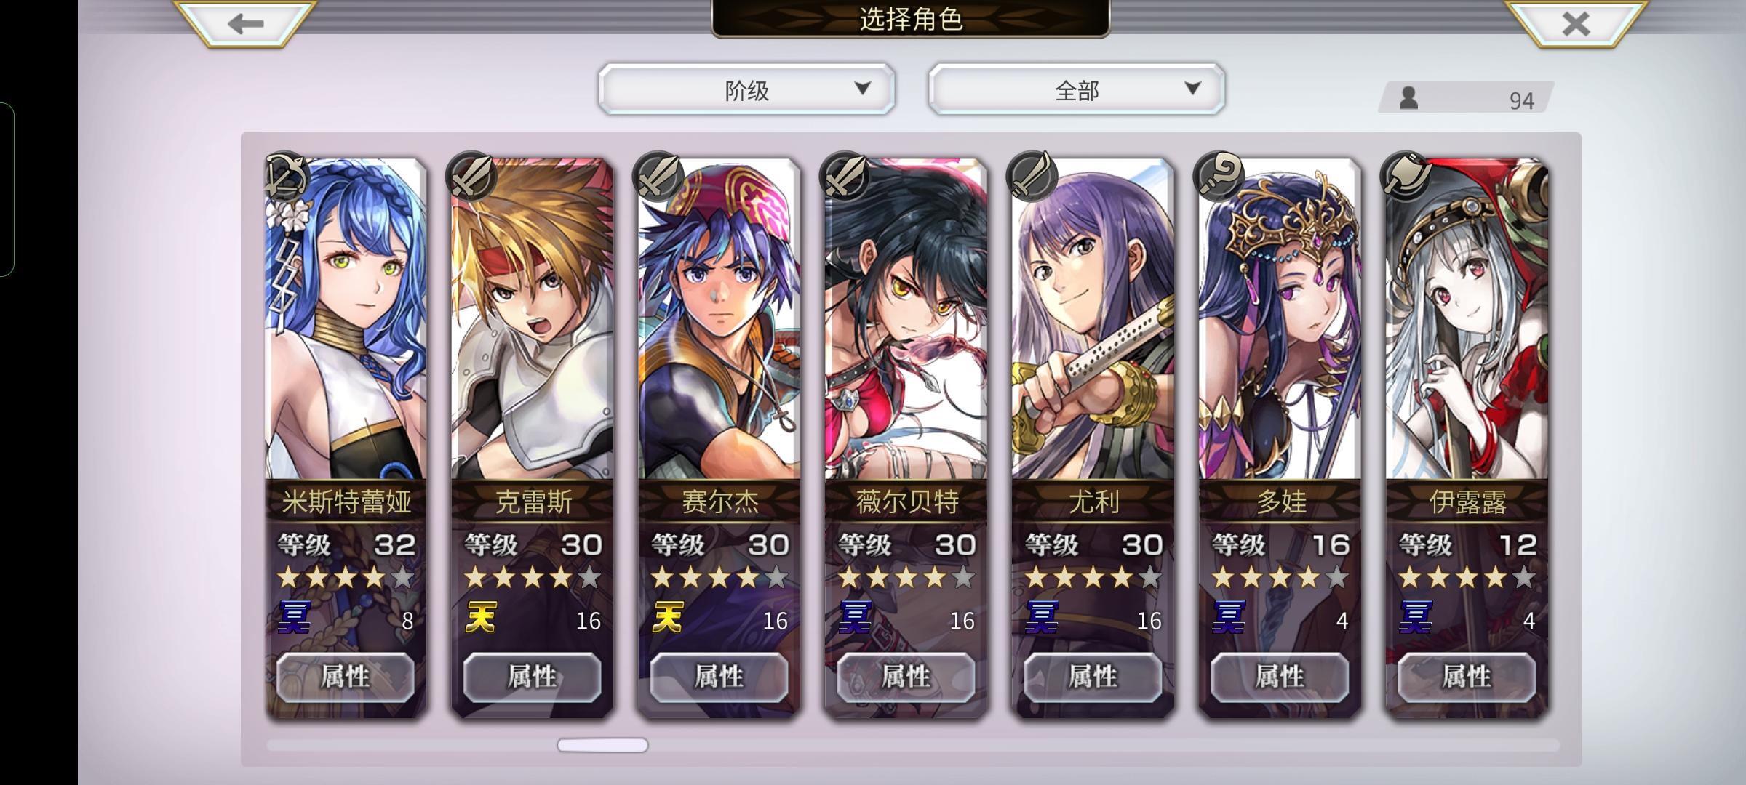Click the staff weapon icon on 多娃
1746x785 pixels.
coord(1219,175)
